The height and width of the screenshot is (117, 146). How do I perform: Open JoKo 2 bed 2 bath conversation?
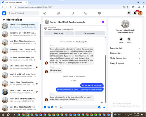(20, 67)
